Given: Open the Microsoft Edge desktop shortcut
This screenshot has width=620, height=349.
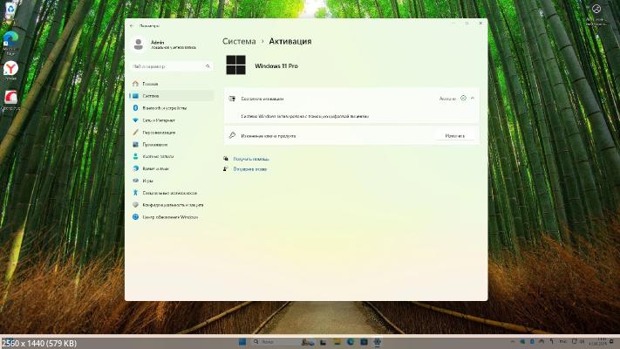Looking at the screenshot, I should 11,39.
